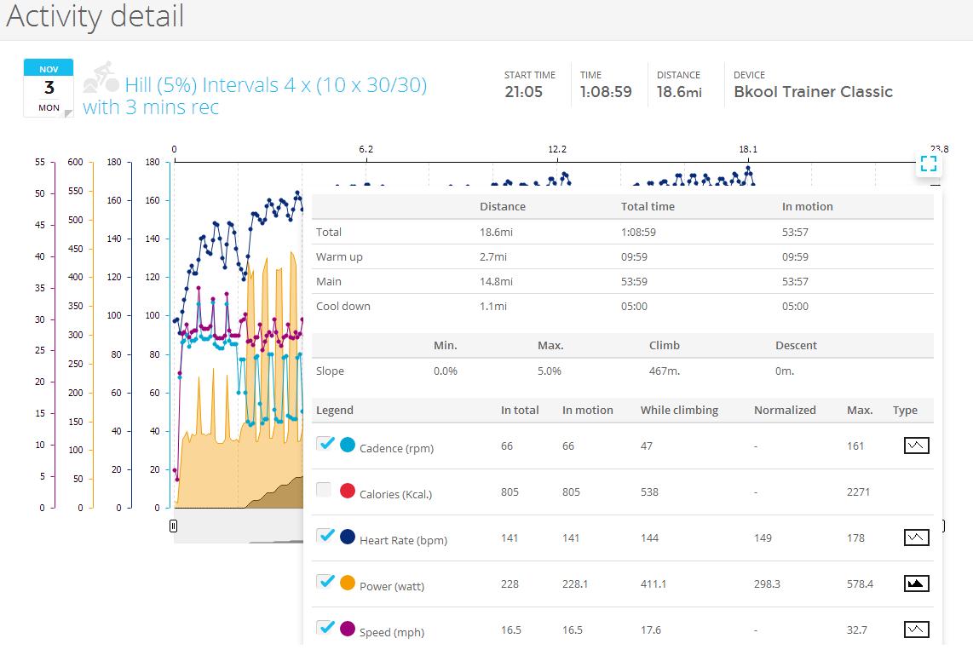Click the Activity detail page heading

[95, 16]
